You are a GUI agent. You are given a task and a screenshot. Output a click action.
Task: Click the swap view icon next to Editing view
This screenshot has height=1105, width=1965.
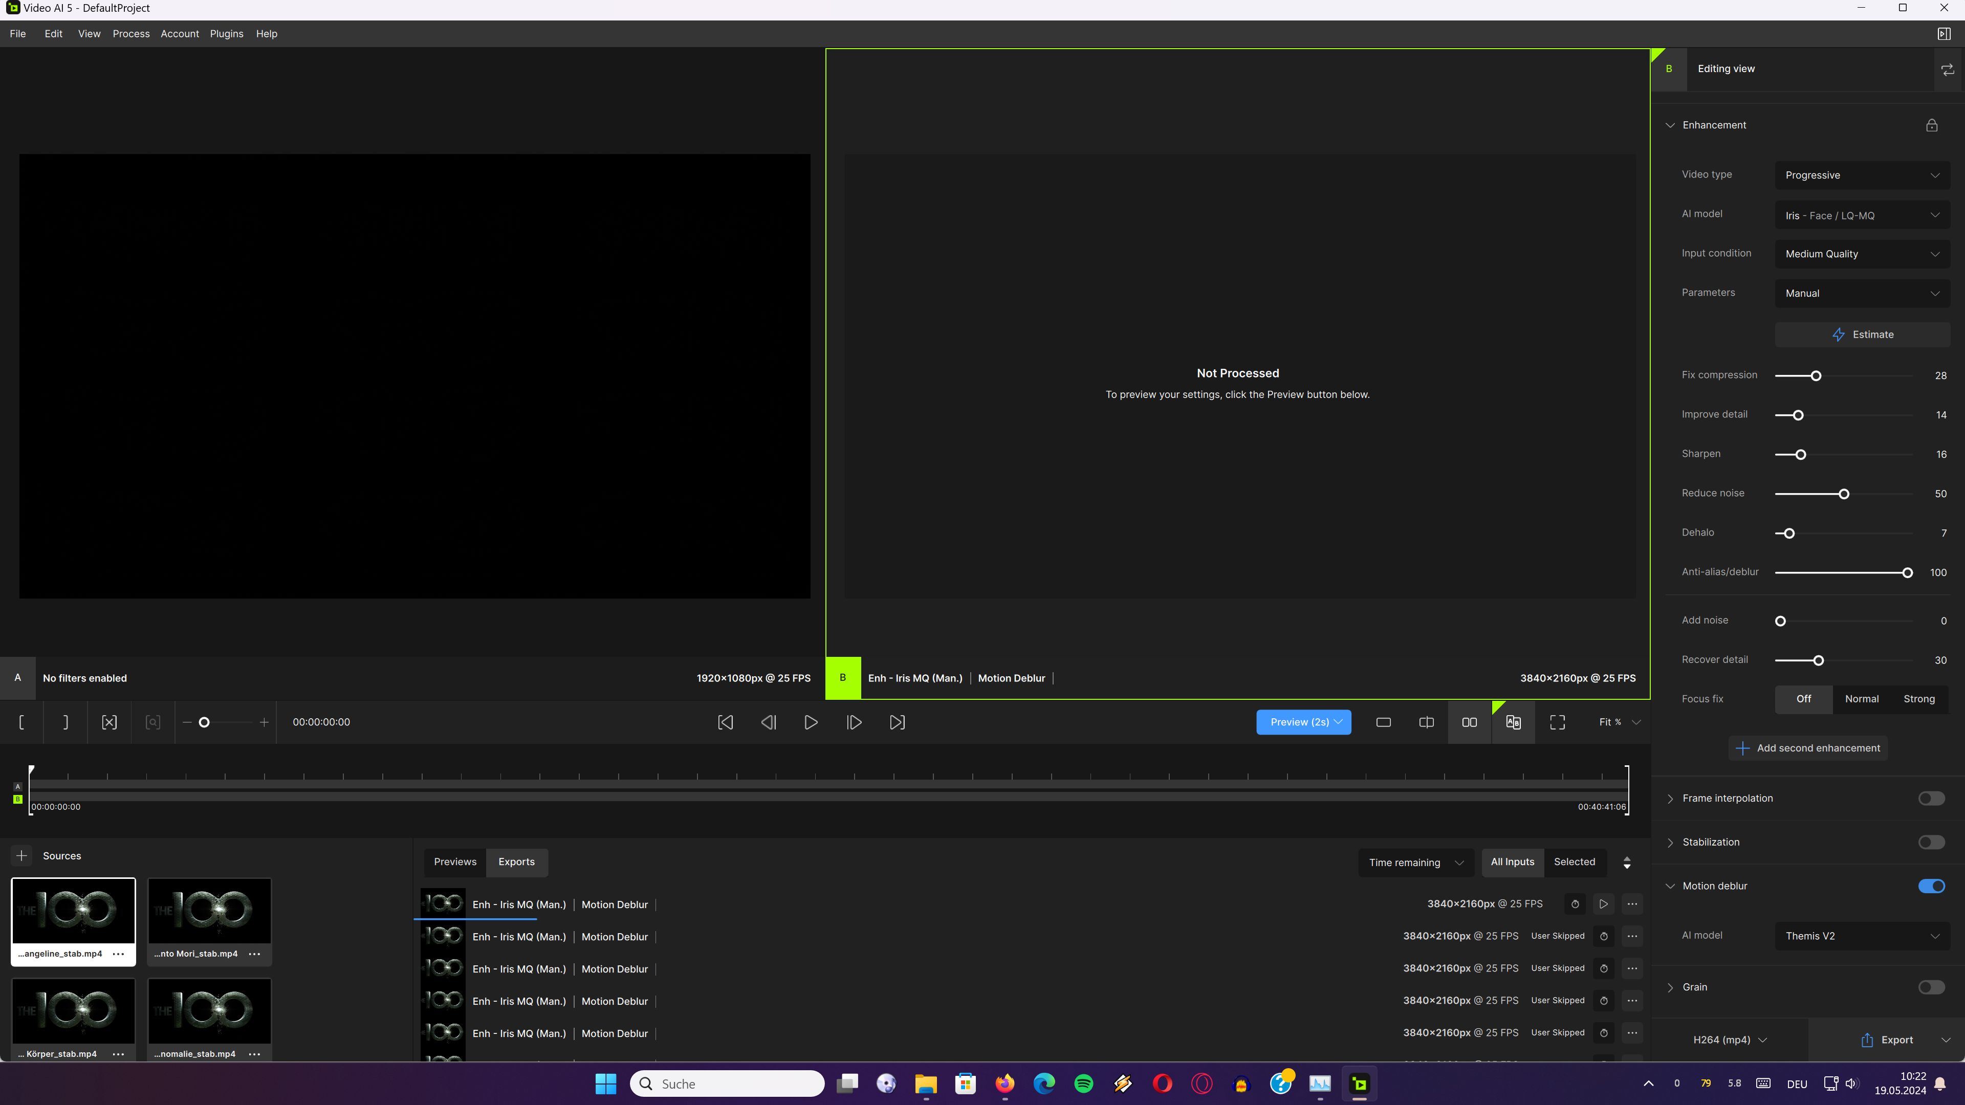(x=1948, y=70)
